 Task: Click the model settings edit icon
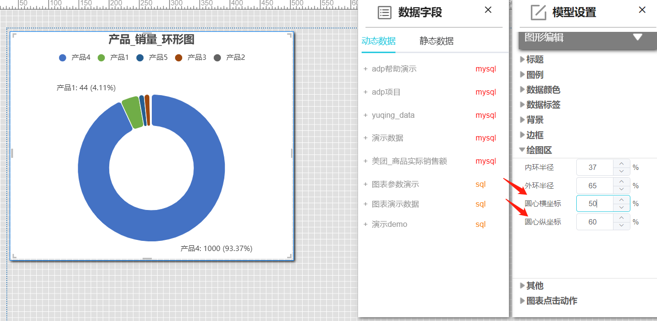[538, 13]
